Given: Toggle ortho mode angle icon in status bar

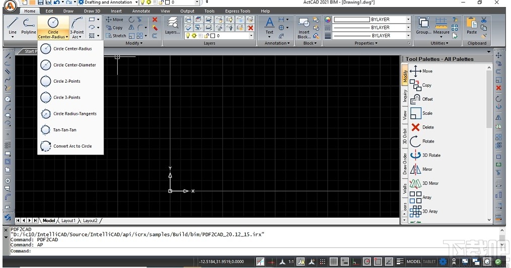Looking at the screenshot, I should pyautogui.click(x=356, y=261).
